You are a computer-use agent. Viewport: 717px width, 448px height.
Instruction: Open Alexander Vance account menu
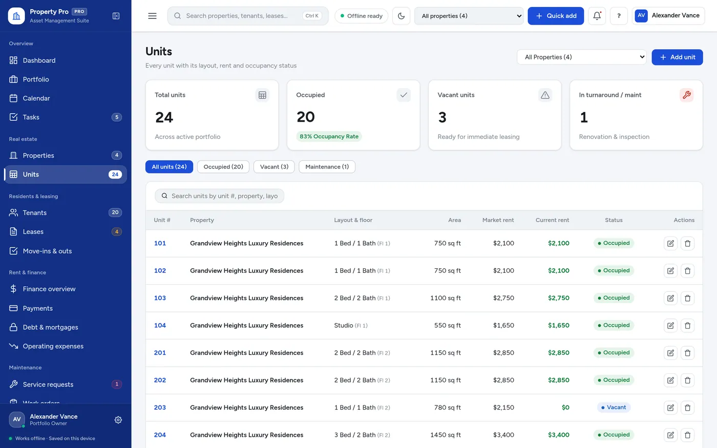click(668, 16)
